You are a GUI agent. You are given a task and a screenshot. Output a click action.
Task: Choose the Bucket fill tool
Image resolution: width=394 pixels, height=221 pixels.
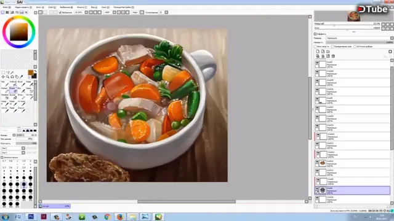pyautogui.click(x=14, y=96)
